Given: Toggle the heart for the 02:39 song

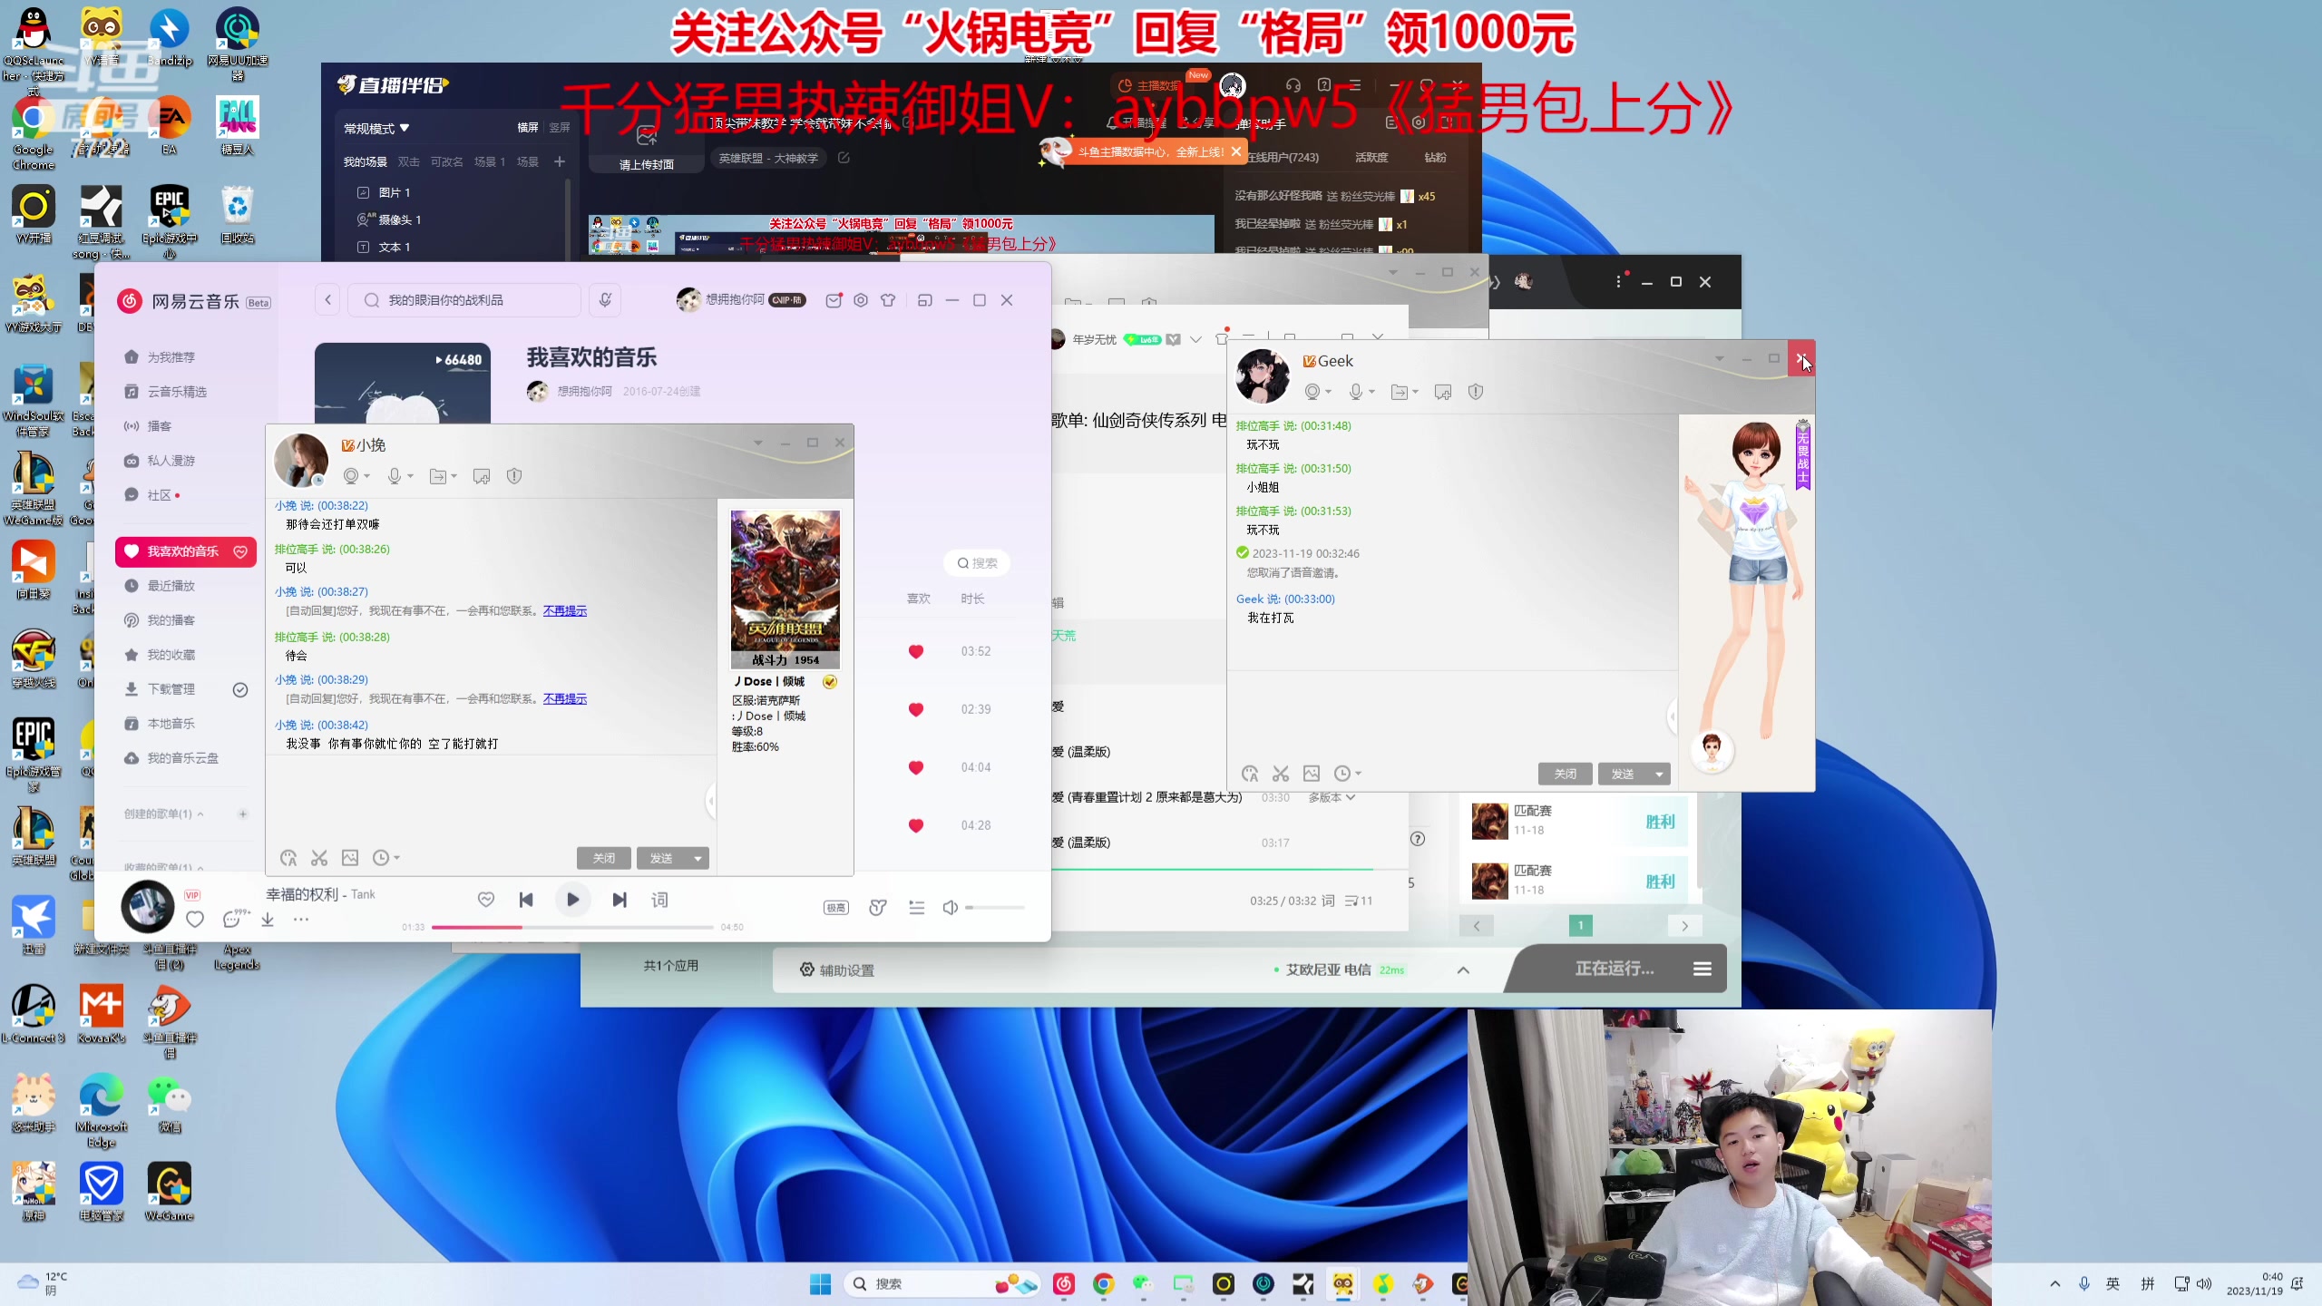Looking at the screenshot, I should coord(916,710).
